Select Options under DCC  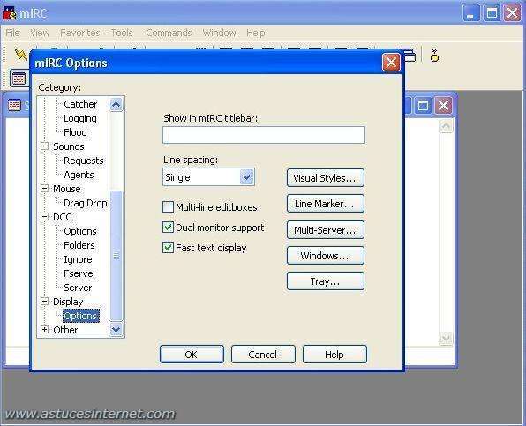[79, 231]
